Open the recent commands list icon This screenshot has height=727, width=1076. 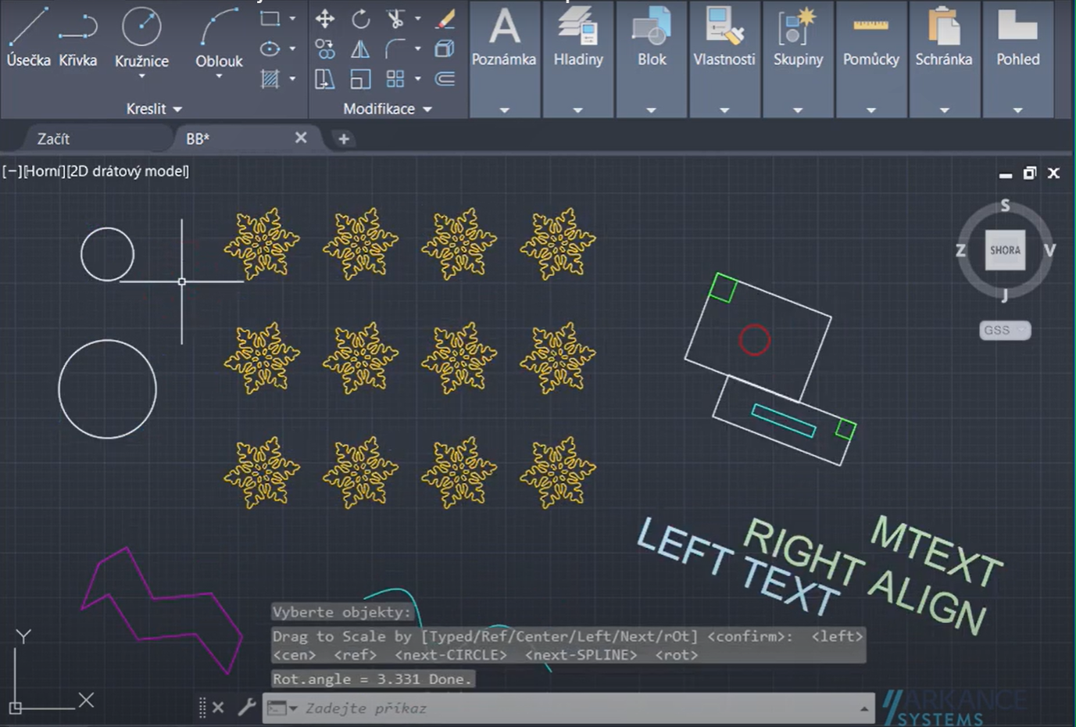(x=281, y=708)
